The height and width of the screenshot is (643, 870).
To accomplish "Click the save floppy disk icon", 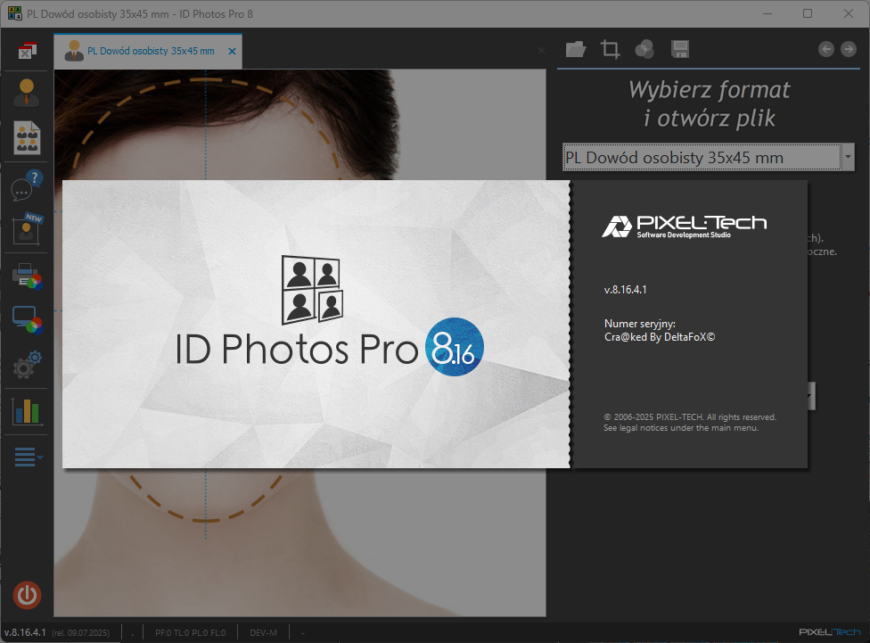I will coord(679,49).
